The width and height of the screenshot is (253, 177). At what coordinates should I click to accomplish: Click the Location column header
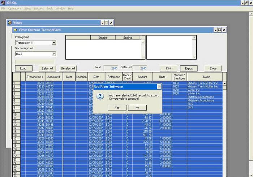(81, 77)
